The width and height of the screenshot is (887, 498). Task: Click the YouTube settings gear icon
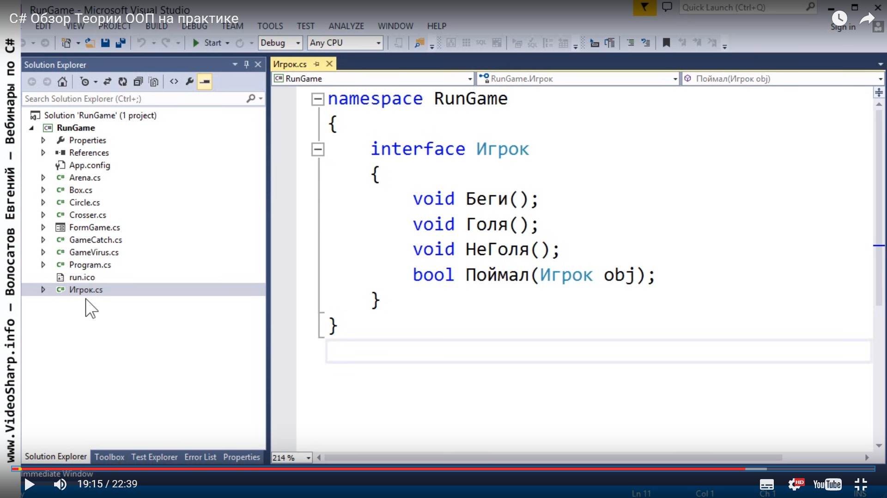coord(796,484)
